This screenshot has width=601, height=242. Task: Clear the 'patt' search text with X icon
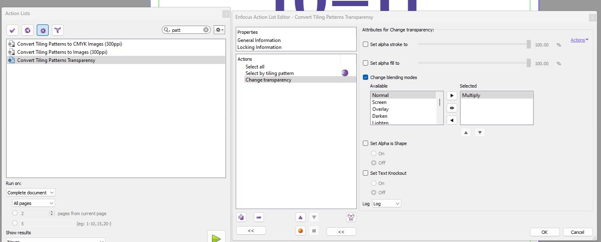tap(206, 30)
